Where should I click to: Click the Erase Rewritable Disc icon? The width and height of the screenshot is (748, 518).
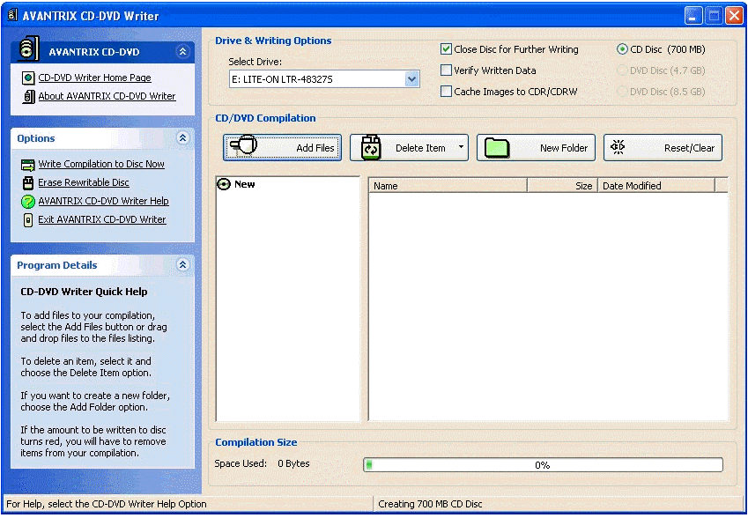click(x=28, y=182)
